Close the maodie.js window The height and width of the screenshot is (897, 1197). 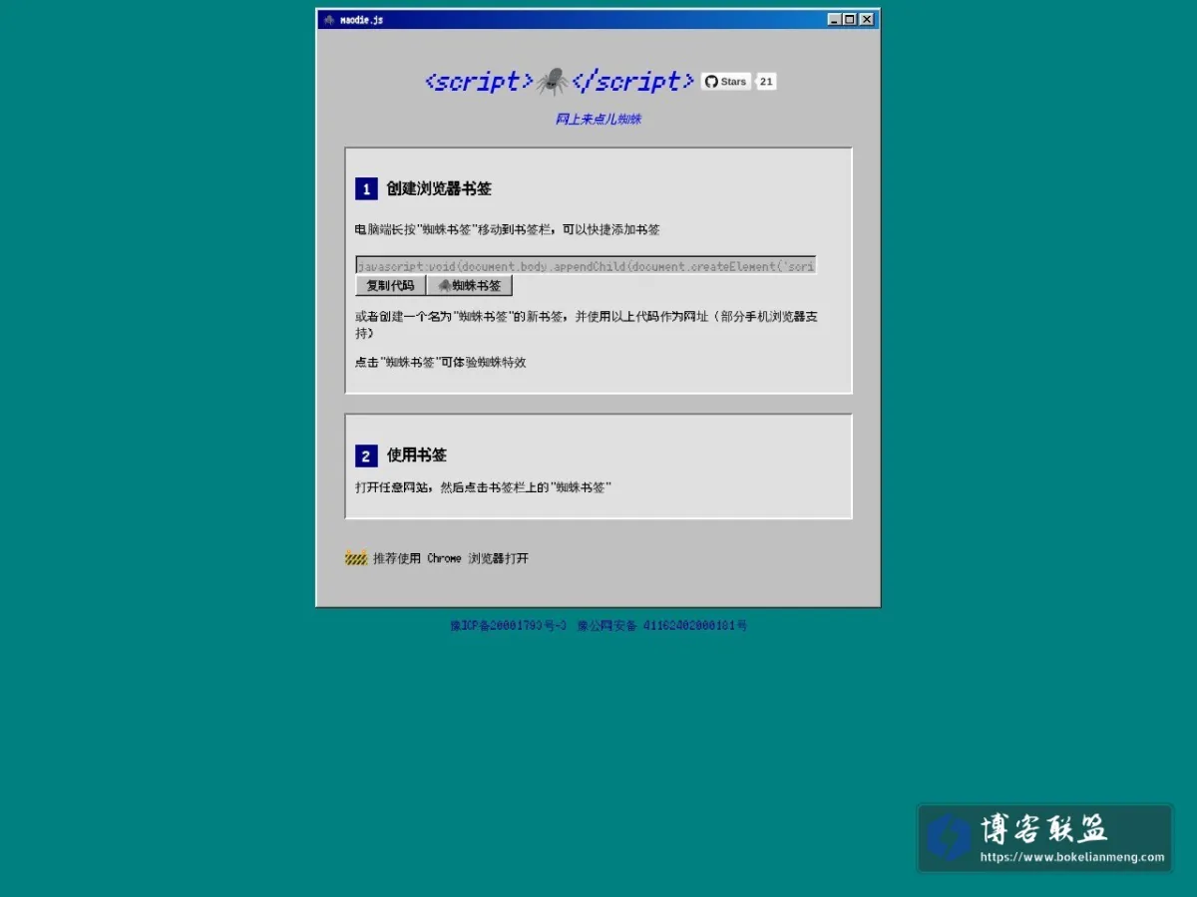coord(867,19)
